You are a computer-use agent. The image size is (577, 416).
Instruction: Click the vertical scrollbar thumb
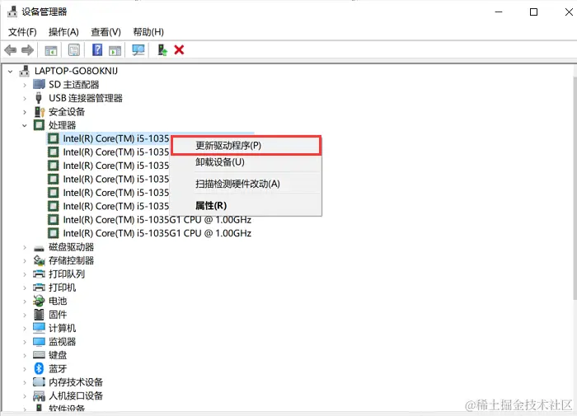pyautogui.click(x=575, y=188)
